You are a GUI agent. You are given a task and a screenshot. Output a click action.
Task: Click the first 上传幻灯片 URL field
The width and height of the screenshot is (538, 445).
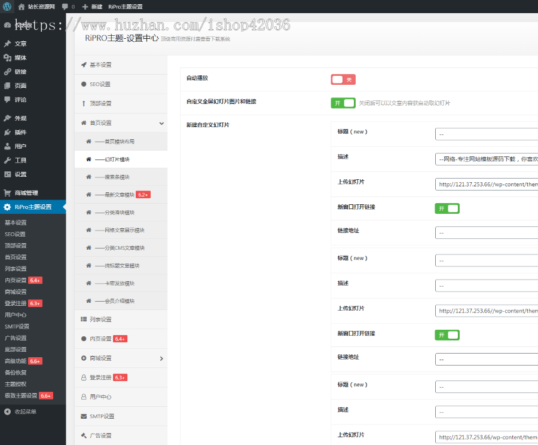pos(487,185)
